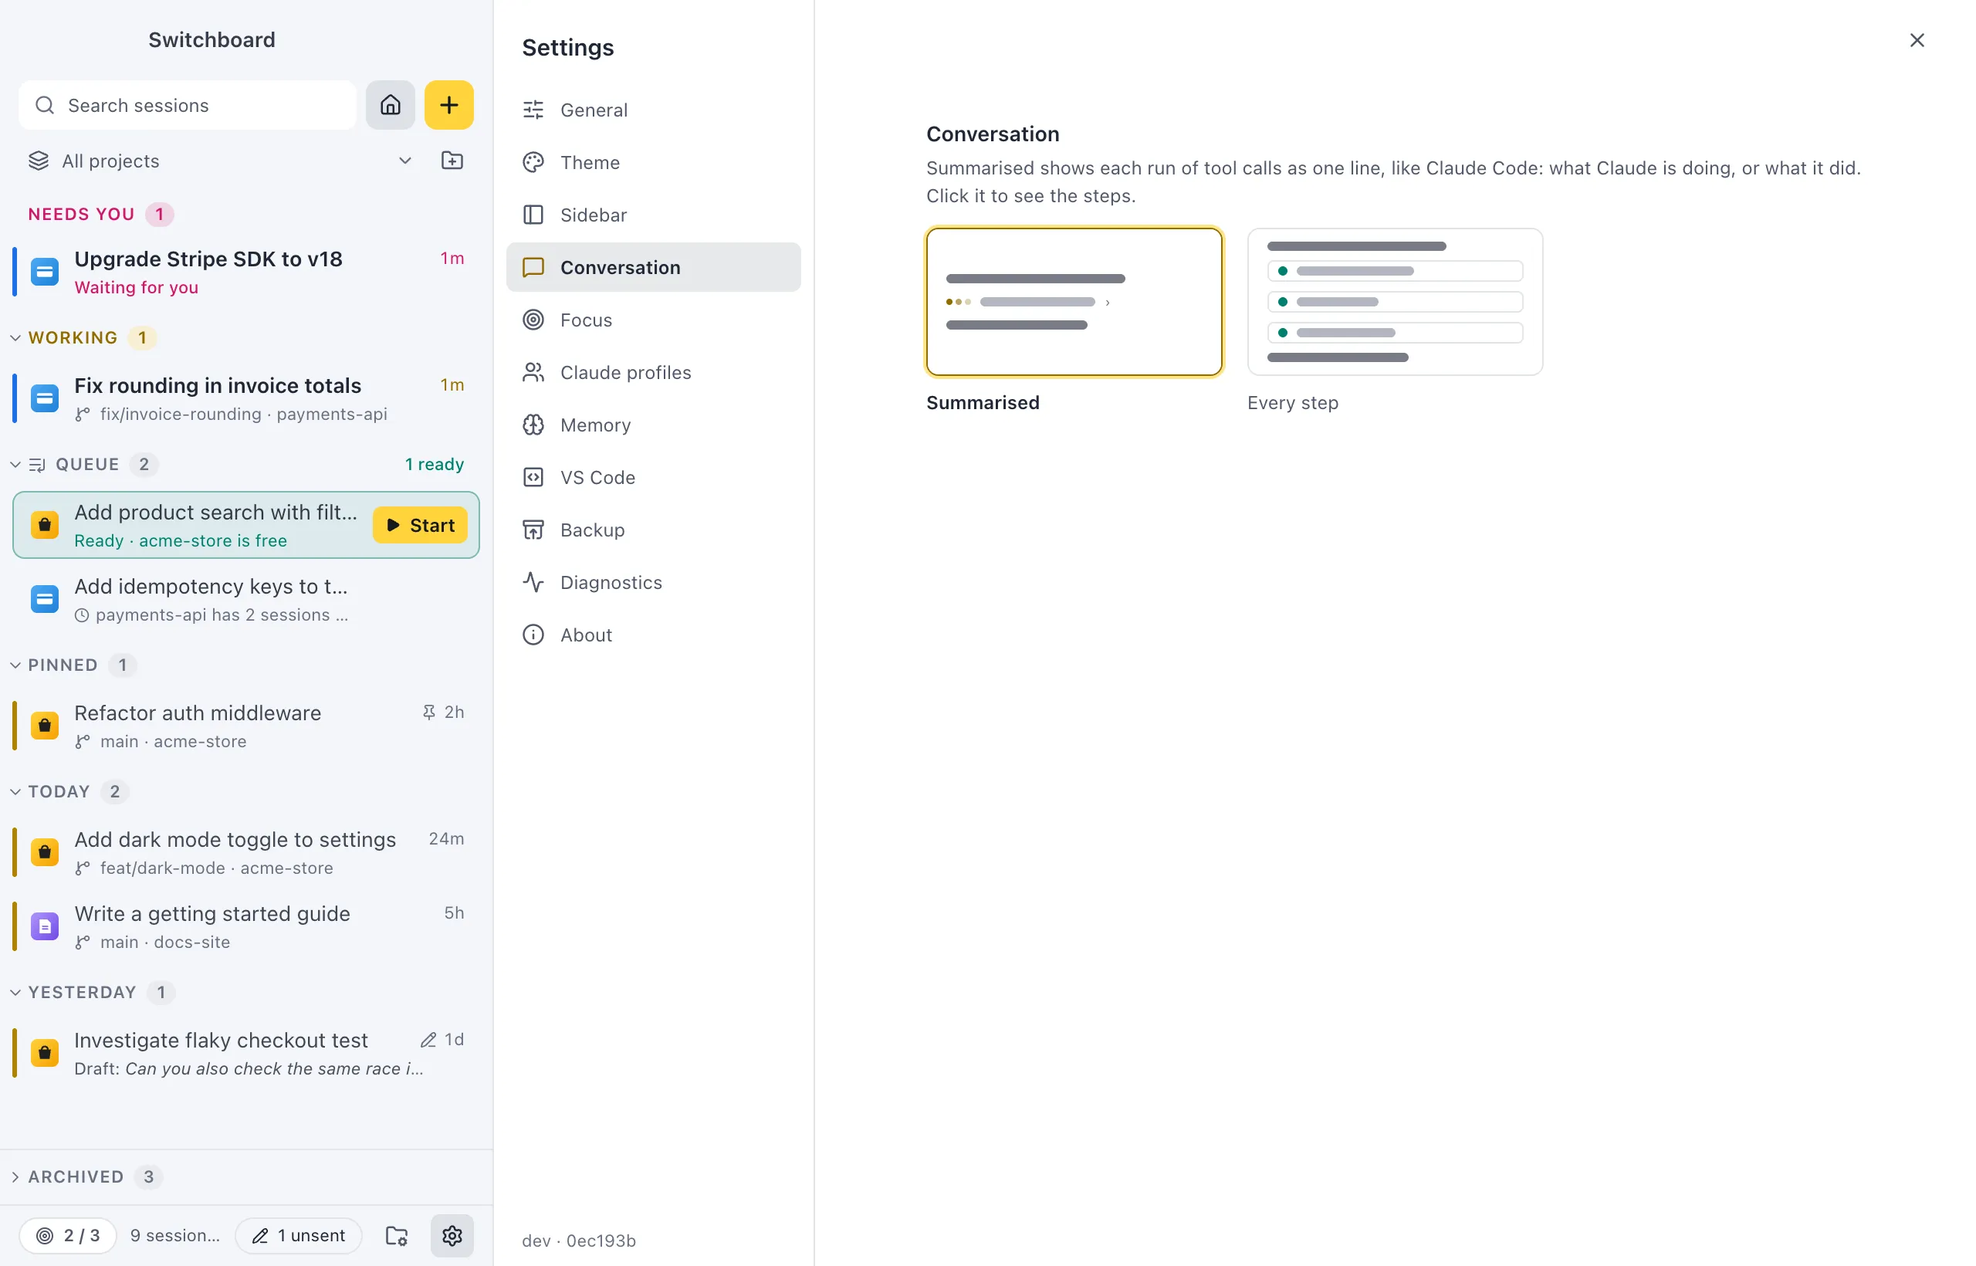This screenshot has width=1976, height=1266.
Task: Open the Theme settings section
Action: point(654,162)
